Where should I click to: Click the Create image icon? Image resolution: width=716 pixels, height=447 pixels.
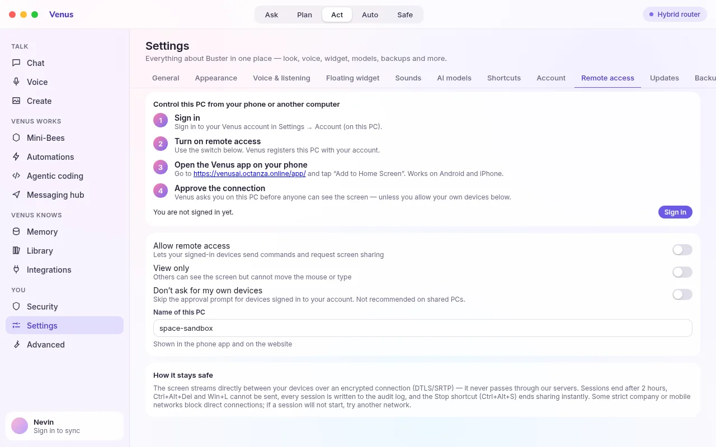tap(16, 101)
